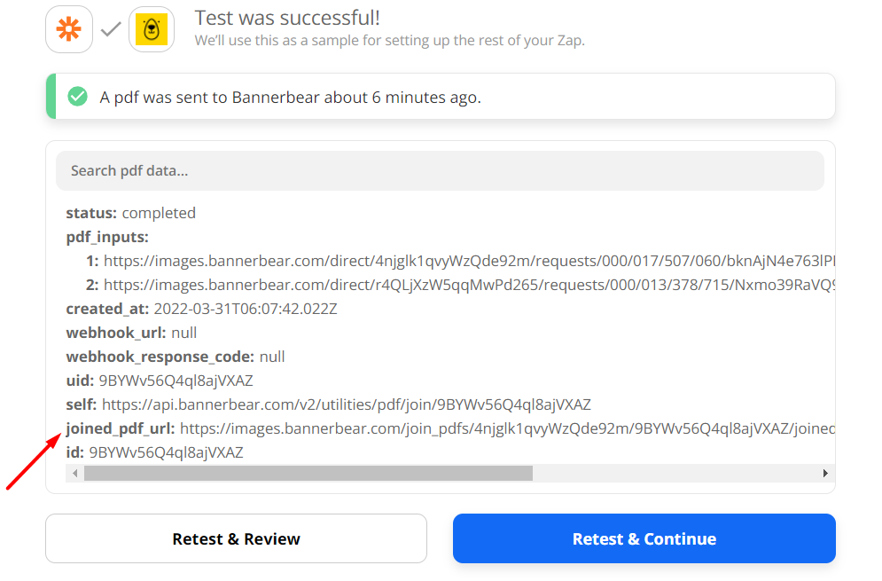Click the webhook_response_code row
Screen dimensions: 882x581
point(176,357)
